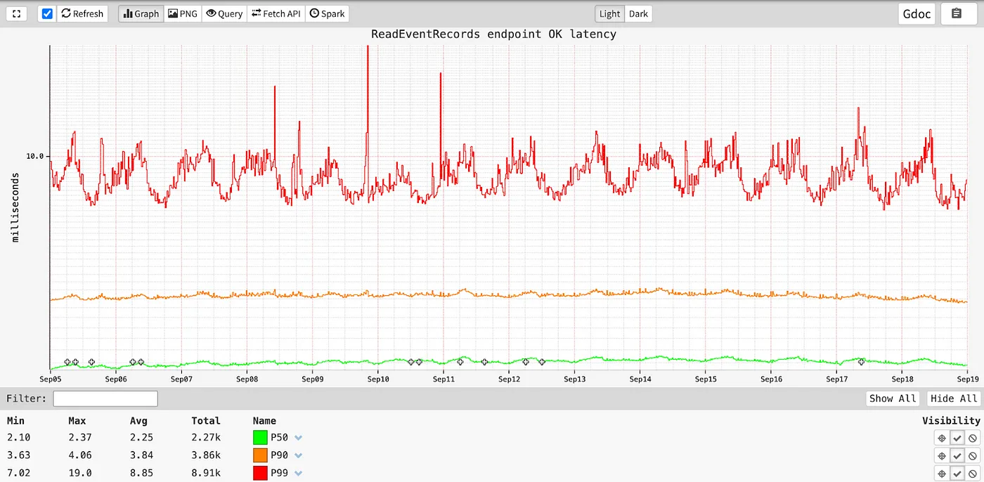The width and height of the screenshot is (984, 482).
Task: Toggle the auto-refresh checkbox
Action: (x=47, y=13)
